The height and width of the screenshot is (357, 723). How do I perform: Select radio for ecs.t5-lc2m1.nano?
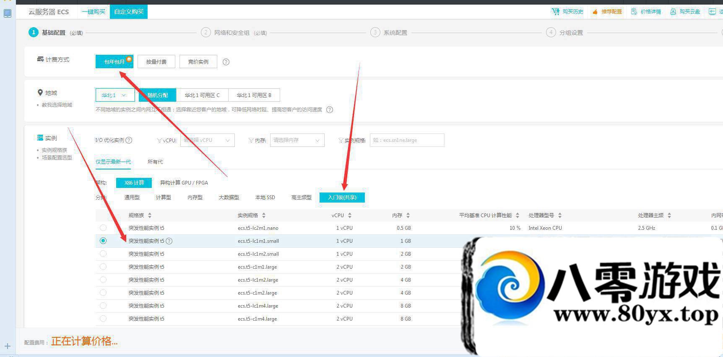coord(103,228)
